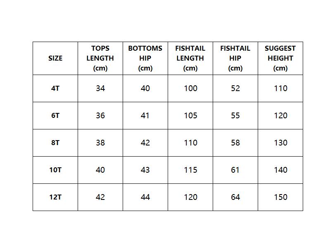Click the 4T size row label
This screenshot has height=251, width=330.
click(55, 89)
